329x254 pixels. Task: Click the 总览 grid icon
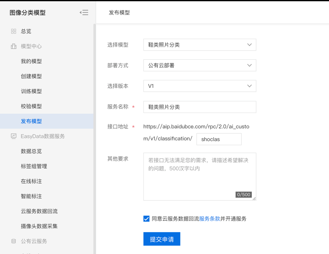13,31
